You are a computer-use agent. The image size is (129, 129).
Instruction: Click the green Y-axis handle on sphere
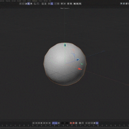click(65, 45)
